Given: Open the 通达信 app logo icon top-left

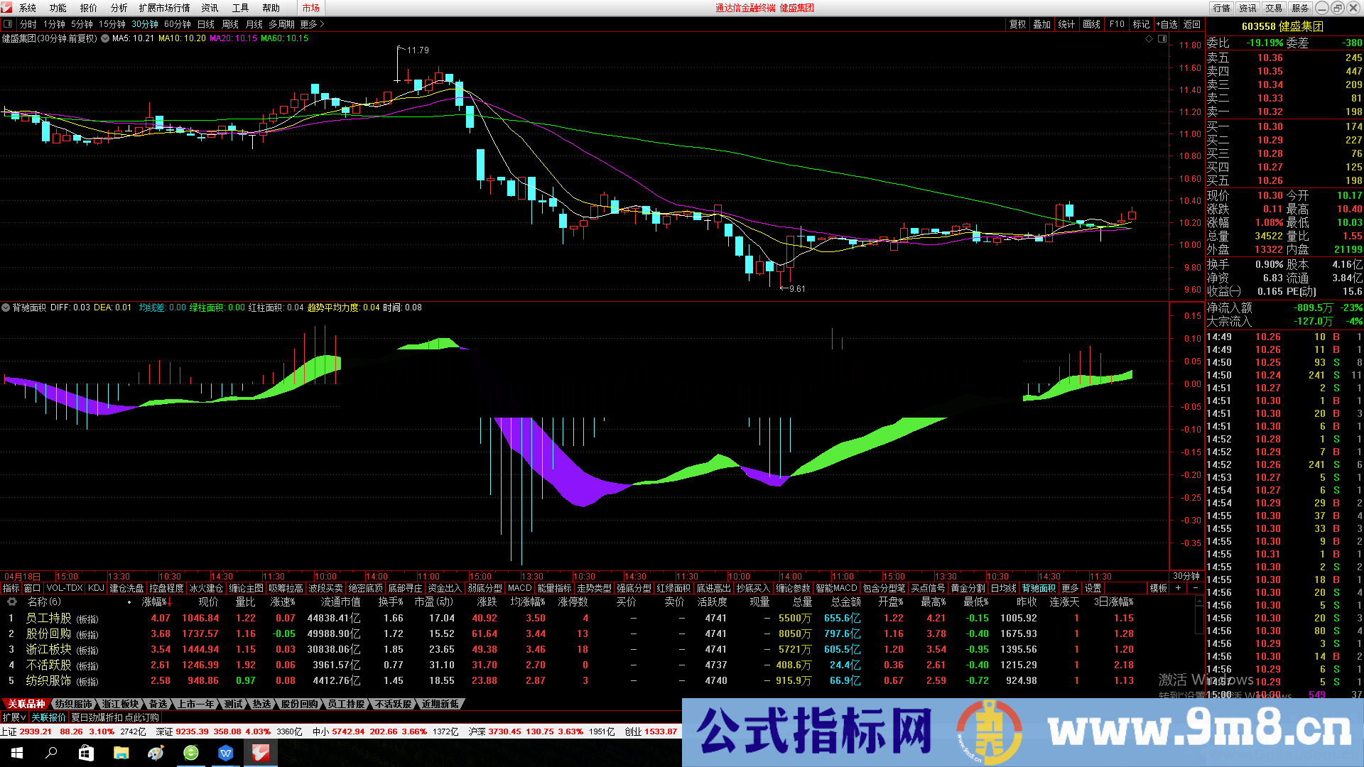Looking at the screenshot, I should 7,8.
